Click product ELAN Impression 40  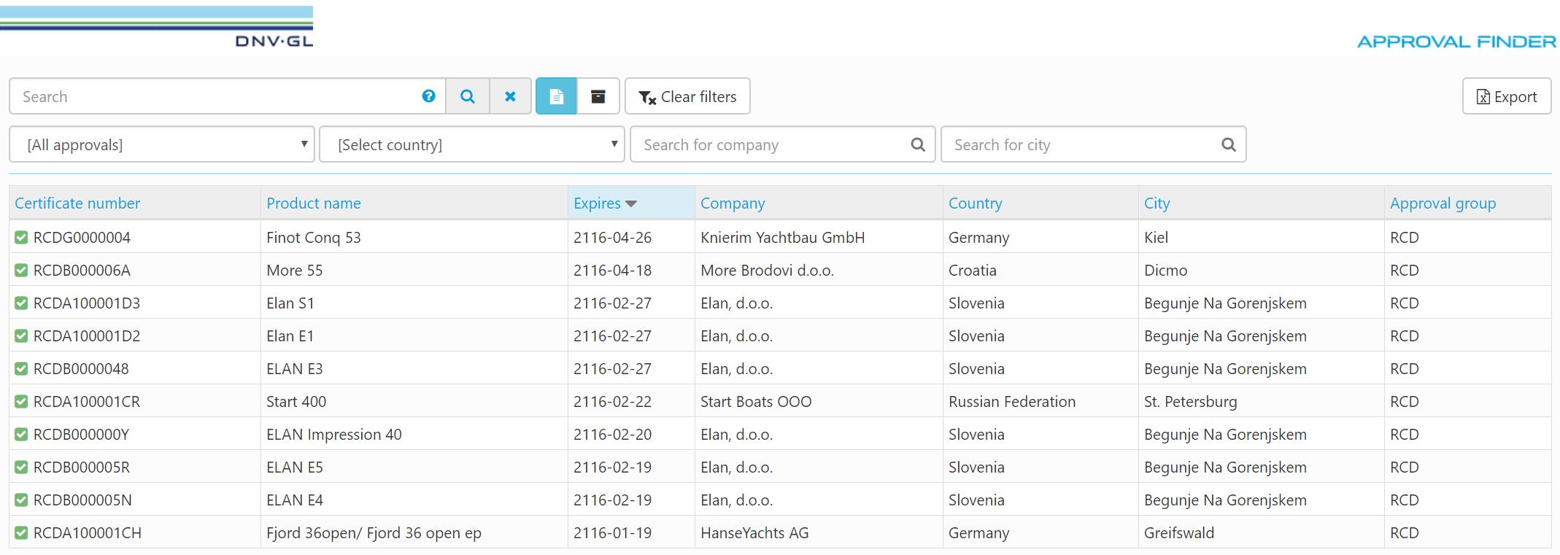click(x=334, y=434)
